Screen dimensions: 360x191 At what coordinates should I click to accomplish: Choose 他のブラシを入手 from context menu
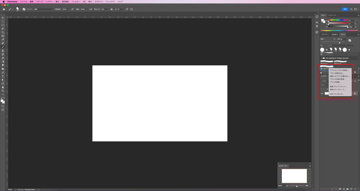[x=337, y=94]
